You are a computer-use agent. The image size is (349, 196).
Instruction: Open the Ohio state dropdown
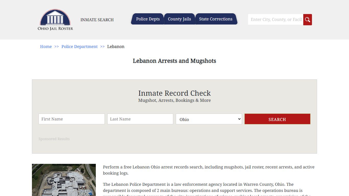click(209, 119)
